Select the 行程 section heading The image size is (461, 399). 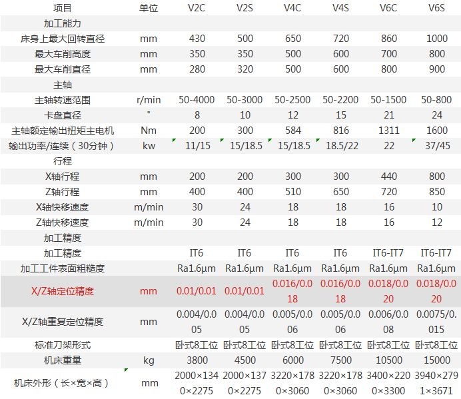tap(62, 161)
